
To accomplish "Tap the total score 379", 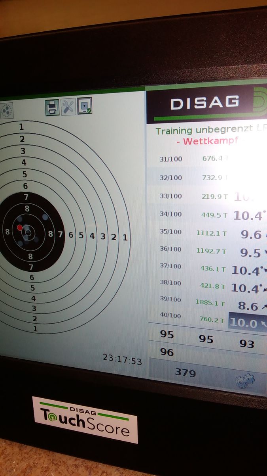I will point(185,372).
